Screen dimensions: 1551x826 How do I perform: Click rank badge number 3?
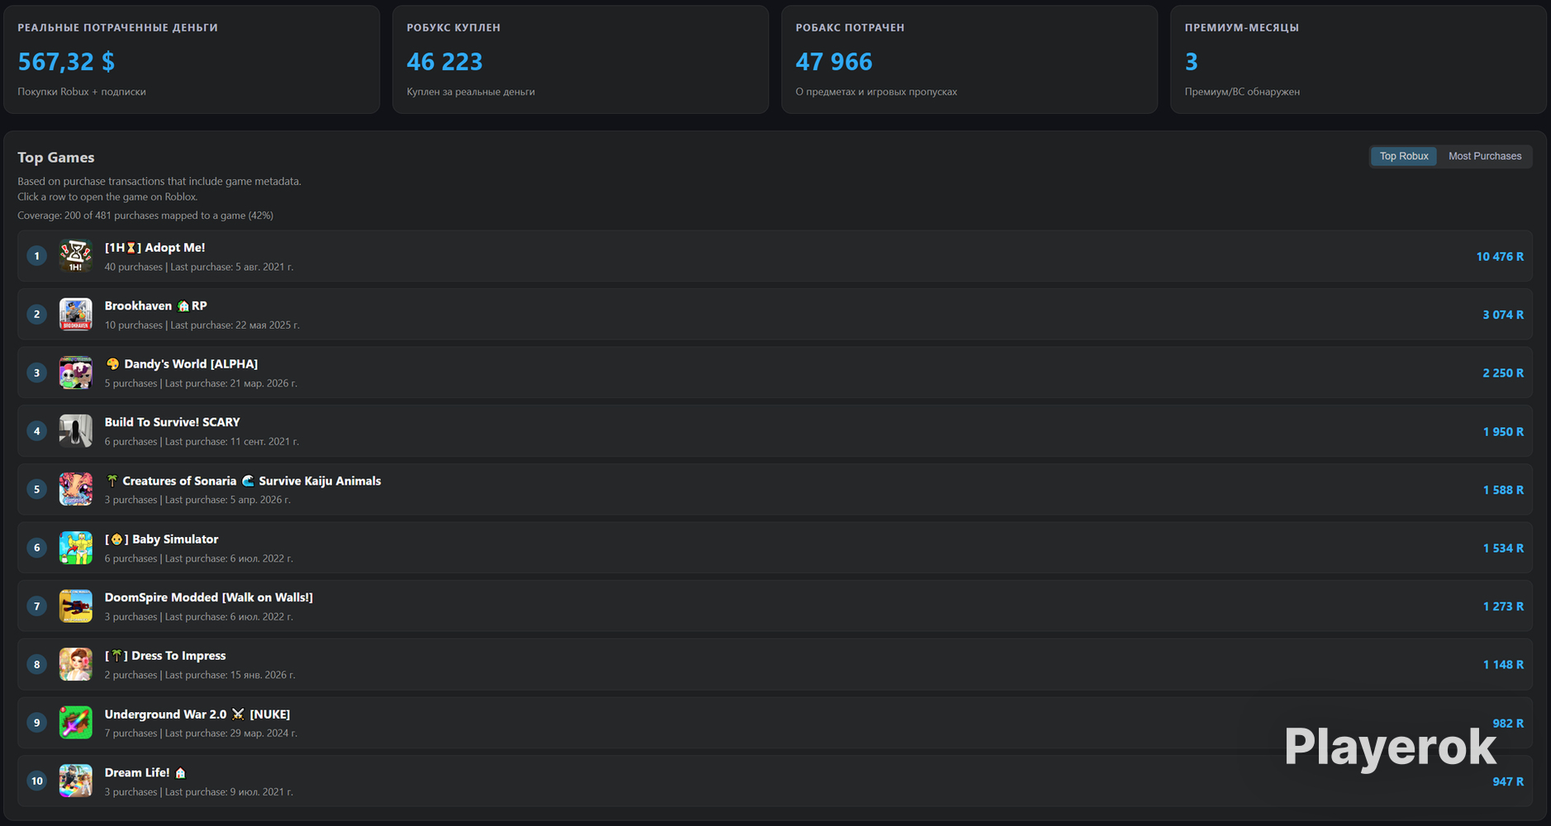pos(36,373)
